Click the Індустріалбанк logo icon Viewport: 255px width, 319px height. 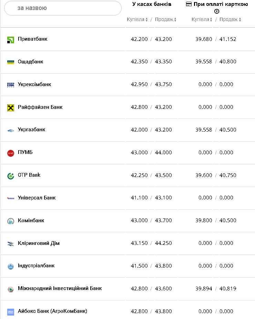(x=11, y=266)
